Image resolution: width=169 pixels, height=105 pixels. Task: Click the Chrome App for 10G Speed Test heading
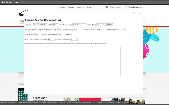pos(43,20)
